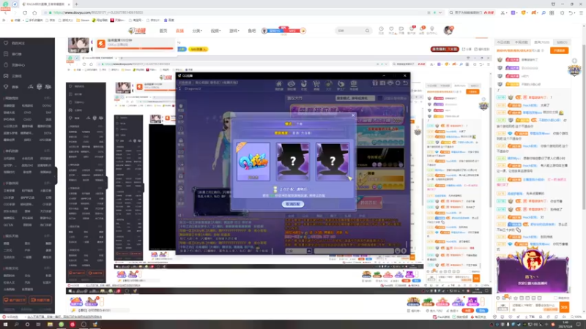Open the messages bell icon with badge
Viewport: 586px width, 329px height.
click(x=422, y=29)
